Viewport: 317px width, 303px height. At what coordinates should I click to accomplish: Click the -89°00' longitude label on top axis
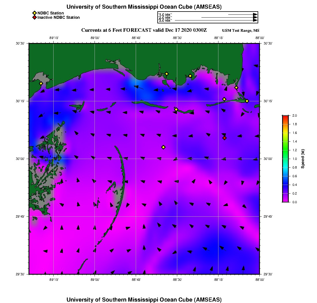click(x=95, y=38)
